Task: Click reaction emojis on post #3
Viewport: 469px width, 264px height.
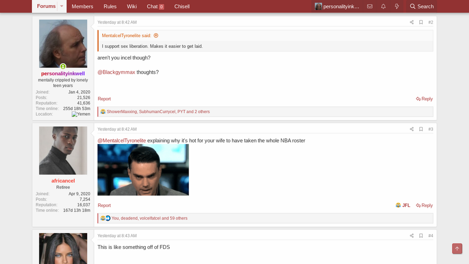Action: [105, 218]
